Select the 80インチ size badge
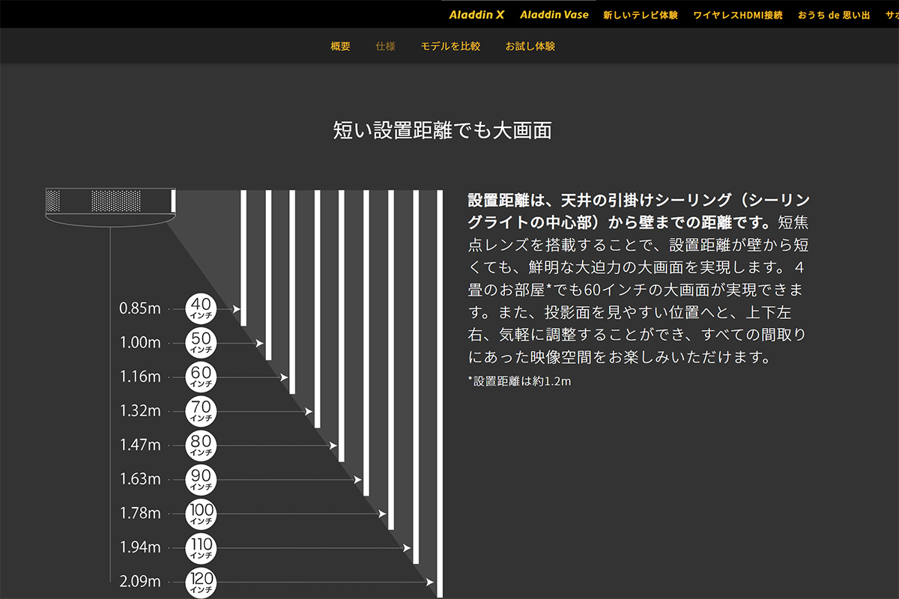Screen dimensions: 899x599 [201, 446]
